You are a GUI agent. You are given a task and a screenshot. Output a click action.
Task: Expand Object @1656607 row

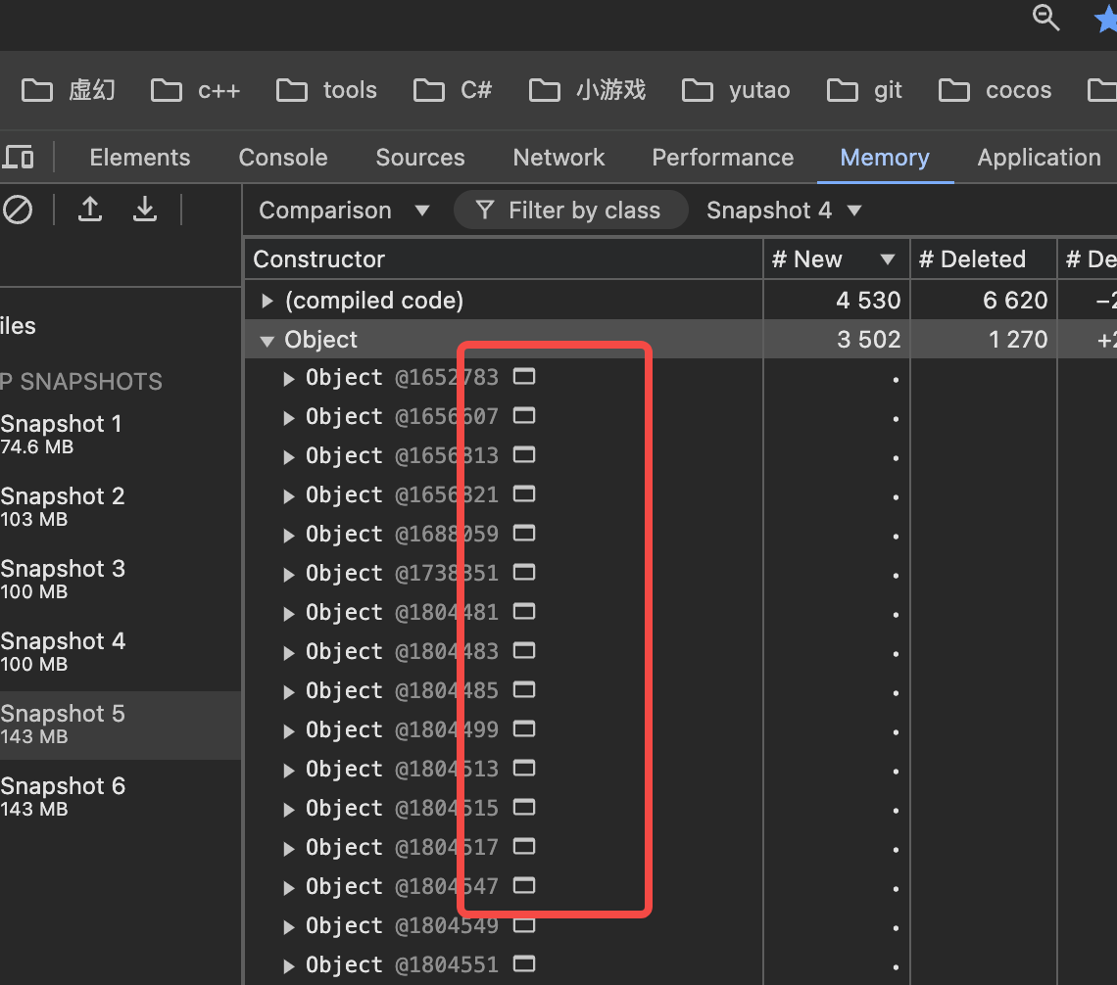coord(288,418)
